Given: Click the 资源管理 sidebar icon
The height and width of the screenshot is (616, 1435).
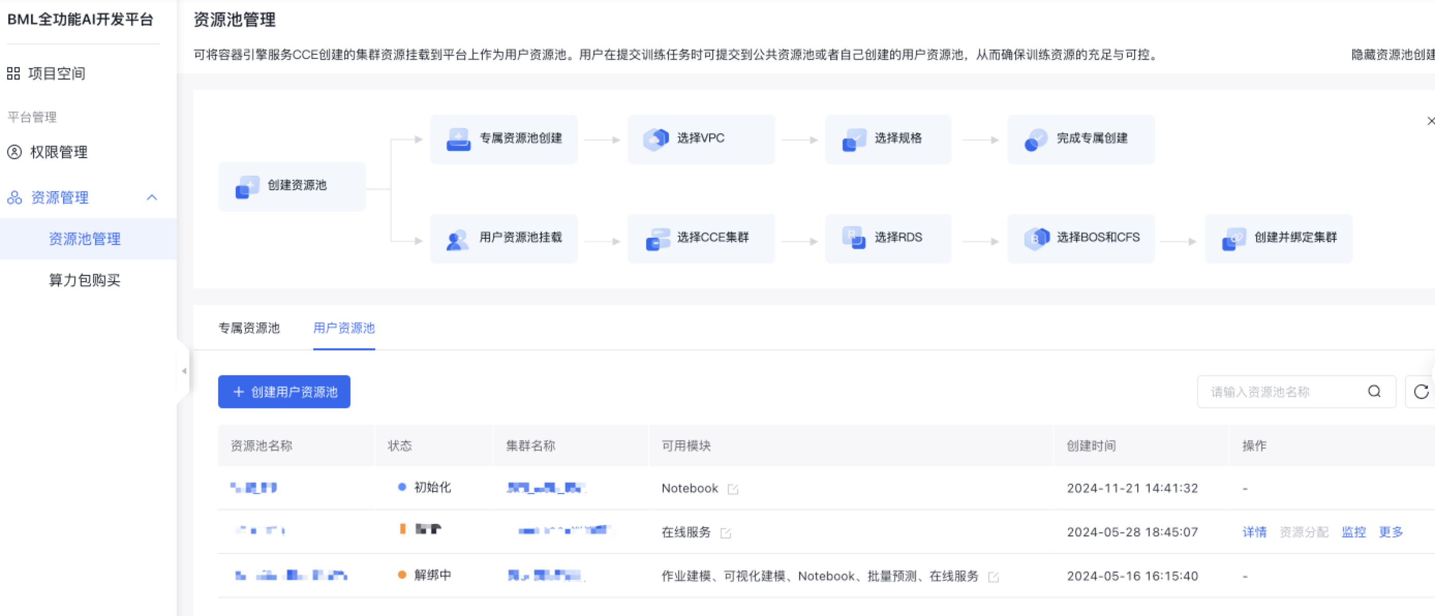Looking at the screenshot, I should coord(14,198).
